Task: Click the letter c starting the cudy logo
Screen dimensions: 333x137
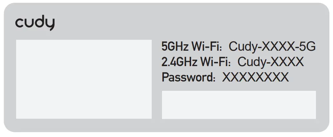Action: pos(19,23)
